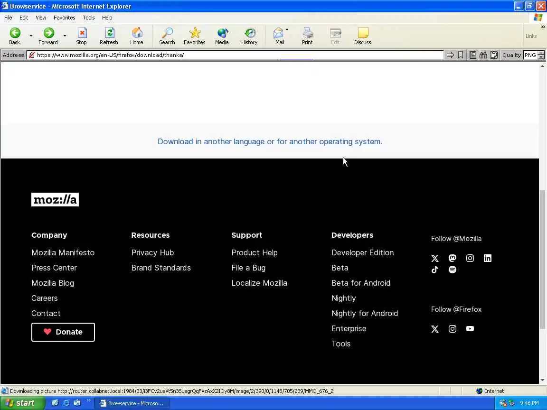This screenshot has width=547, height=410.
Task: Open Mozilla's Instagram icon
Action: [470, 258]
